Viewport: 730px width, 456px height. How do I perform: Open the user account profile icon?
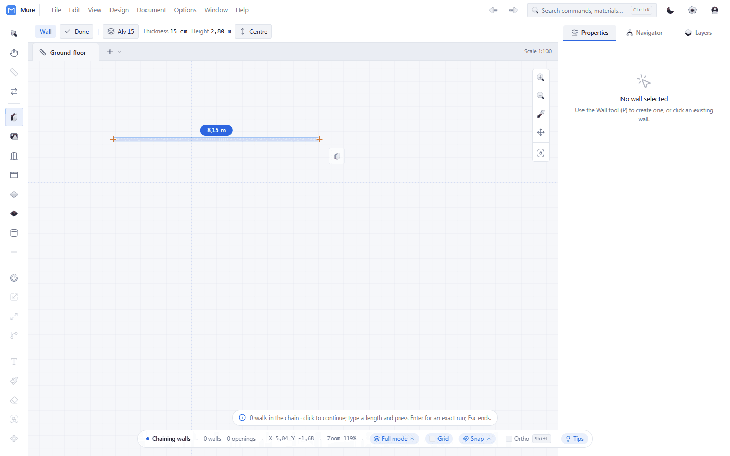click(x=715, y=10)
